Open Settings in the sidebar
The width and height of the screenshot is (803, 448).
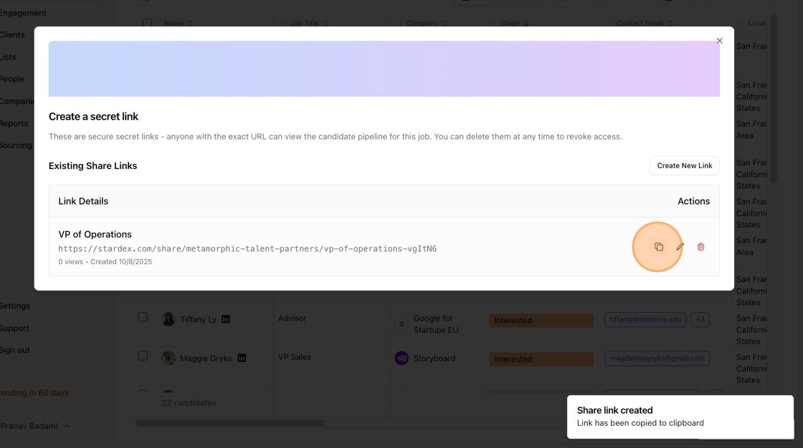[15, 306]
